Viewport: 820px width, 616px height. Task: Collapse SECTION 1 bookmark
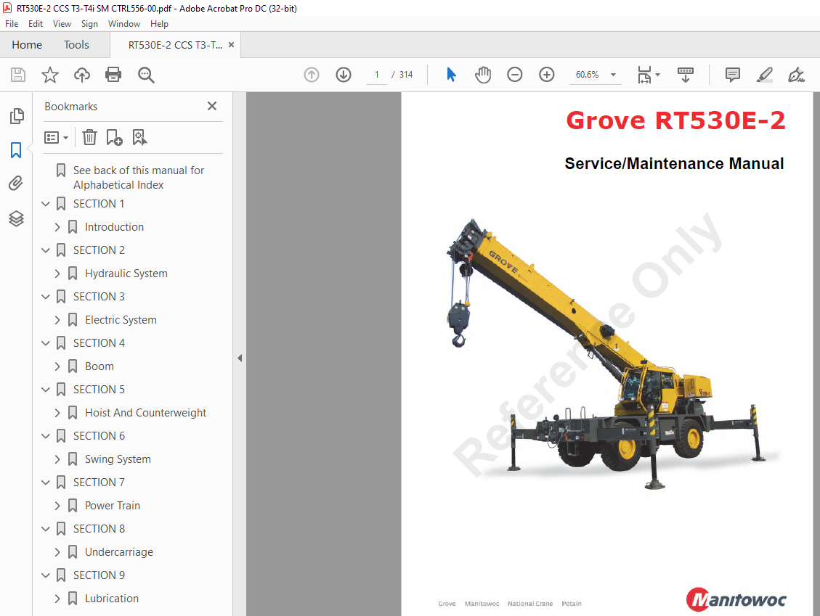(46, 204)
